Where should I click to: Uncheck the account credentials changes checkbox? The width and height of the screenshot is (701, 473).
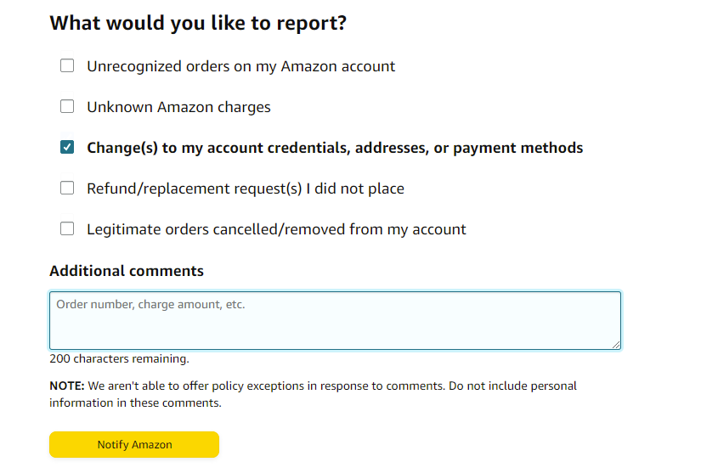point(67,148)
